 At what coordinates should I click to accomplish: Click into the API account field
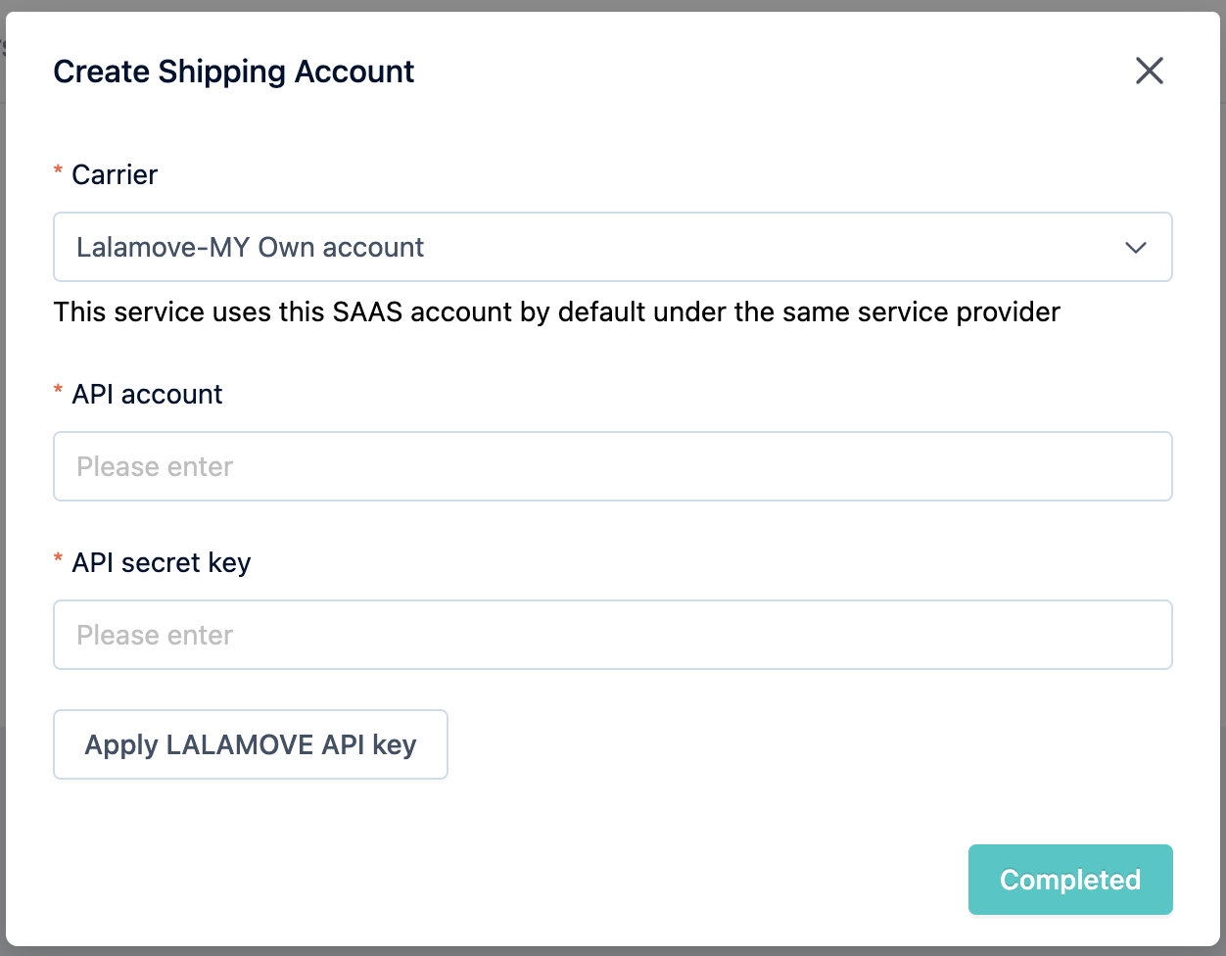click(x=613, y=466)
